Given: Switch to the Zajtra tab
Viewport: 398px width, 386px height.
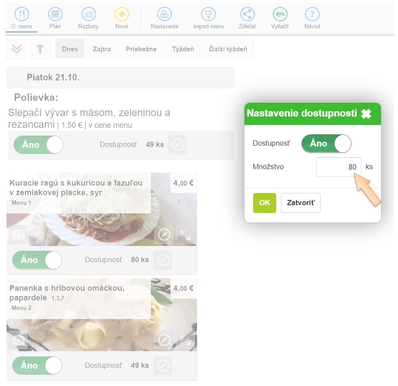Looking at the screenshot, I should 102,49.
